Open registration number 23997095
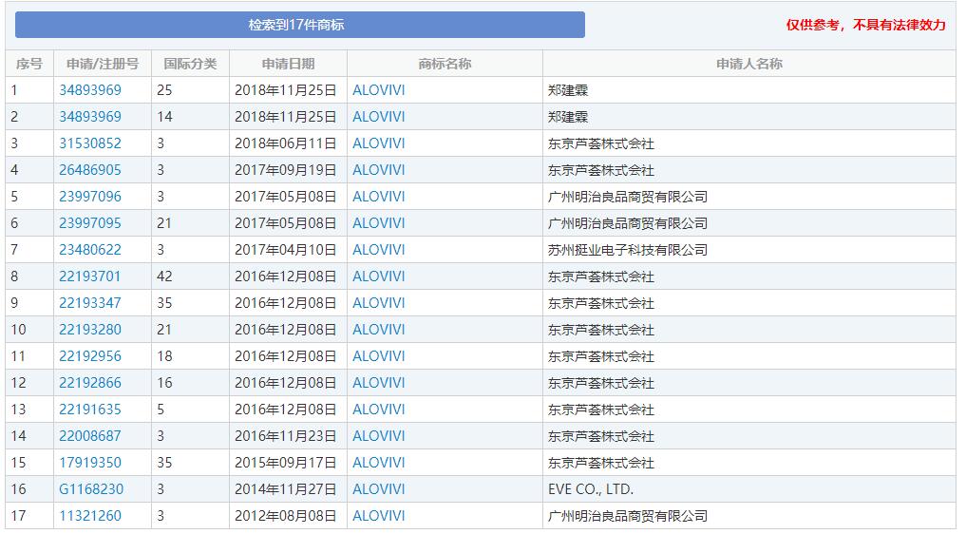This screenshot has width=966, height=534. click(90, 222)
